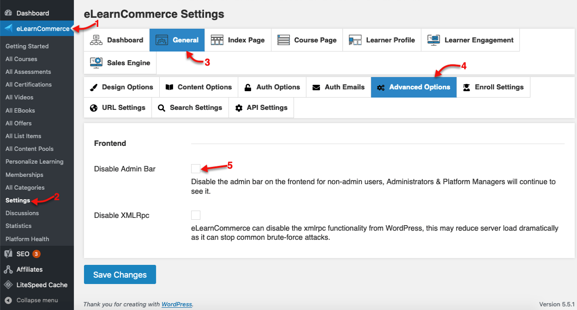Select the Enroll Settings sub-tab

[x=493, y=87]
